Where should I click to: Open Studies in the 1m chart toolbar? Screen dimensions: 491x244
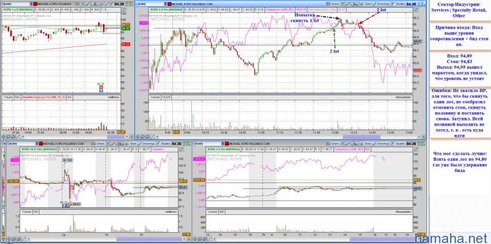pyautogui.click(x=398, y=4)
